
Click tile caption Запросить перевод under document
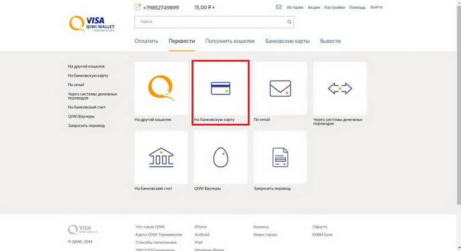[272, 188]
